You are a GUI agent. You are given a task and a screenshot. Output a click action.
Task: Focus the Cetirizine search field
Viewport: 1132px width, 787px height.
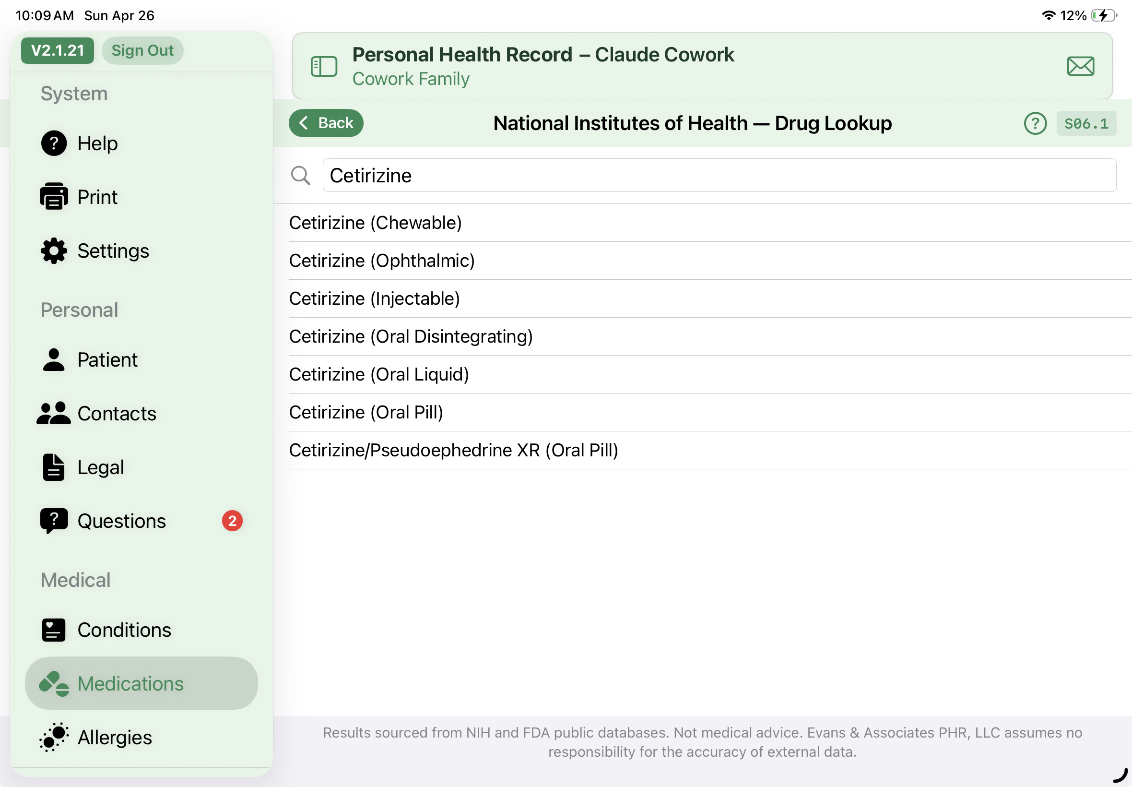point(719,176)
